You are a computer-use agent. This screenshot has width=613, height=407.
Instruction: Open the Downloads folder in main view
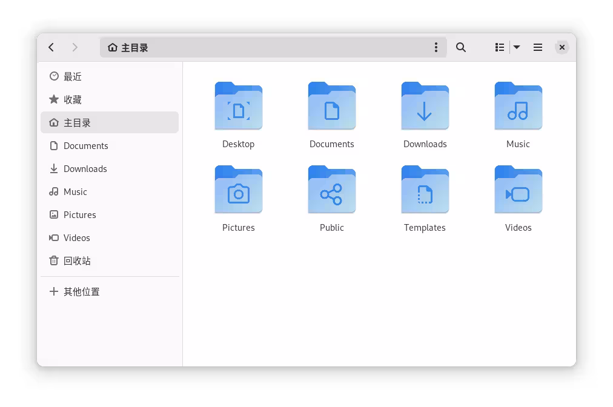425,107
